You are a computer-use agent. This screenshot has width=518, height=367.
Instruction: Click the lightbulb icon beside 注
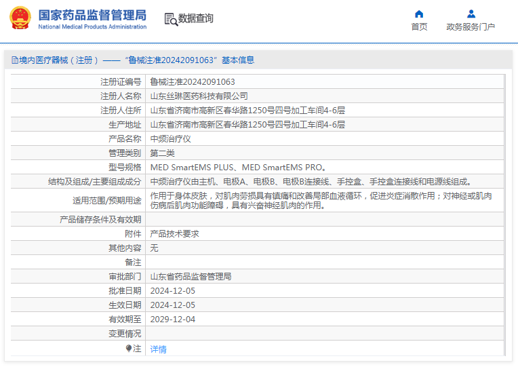[x=129, y=348]
